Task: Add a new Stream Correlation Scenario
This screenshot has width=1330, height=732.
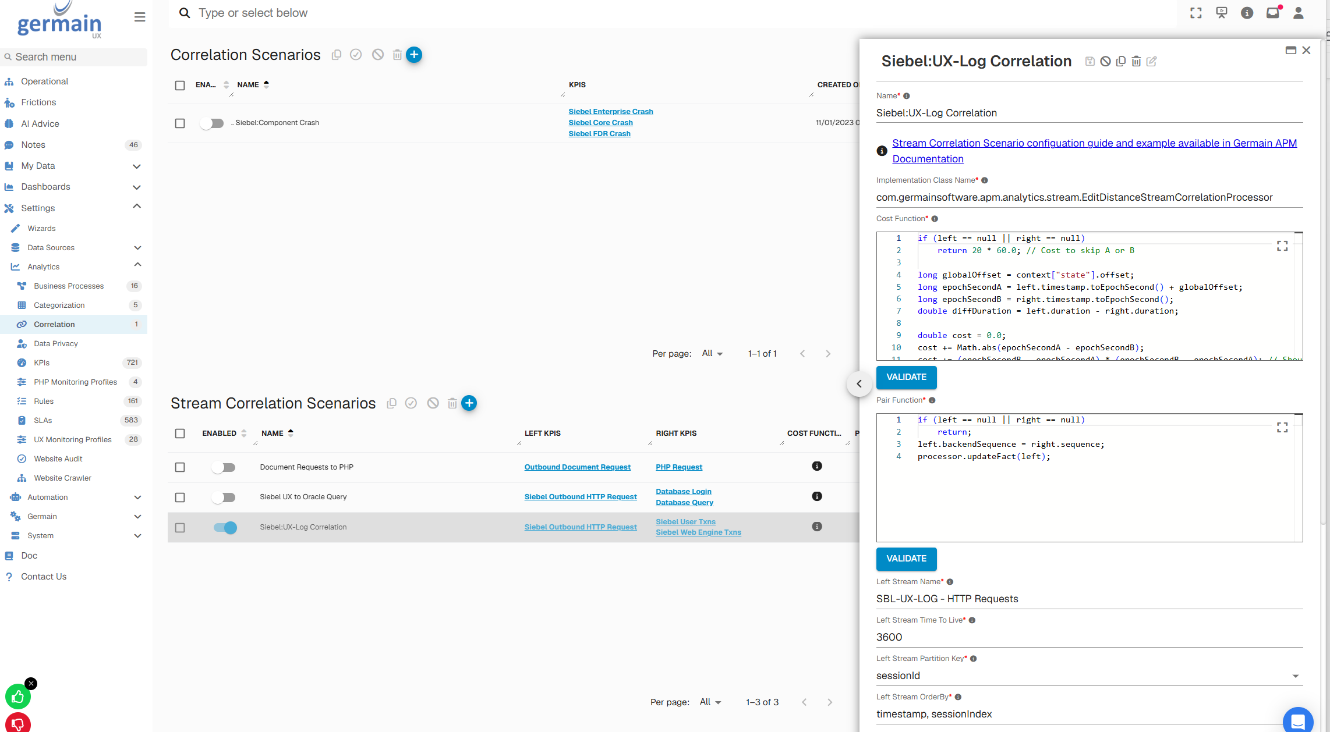Action: coord(469,403)
